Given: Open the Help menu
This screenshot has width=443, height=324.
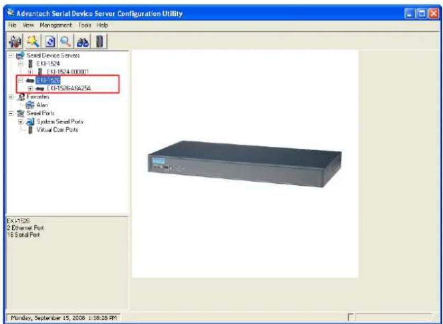Looking at the screenshot, I should [x=102, y=25].
